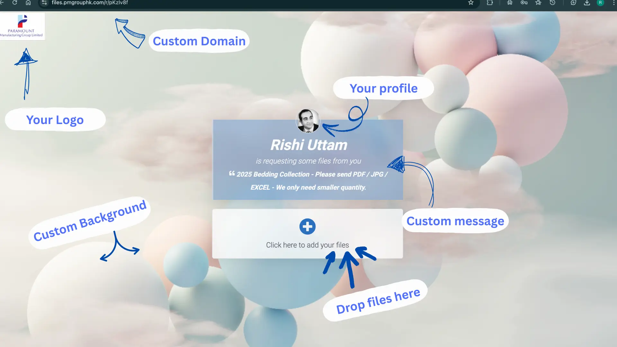Screen dimensions: 617x347
Task: Open the Chrome three-dot menu
Action: (614, 3)
